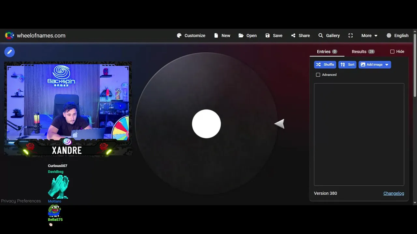Click the Version 380 text
This screenshot has height=234, width=417.
click(x=325, y=193)
